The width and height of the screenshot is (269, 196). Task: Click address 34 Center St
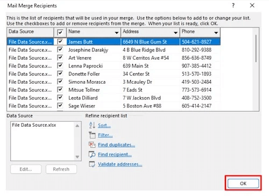tap(136, 74)
